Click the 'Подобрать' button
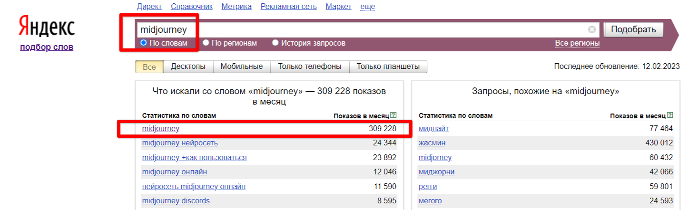Screen dimensions: 688x210 [x=633, y=29]
